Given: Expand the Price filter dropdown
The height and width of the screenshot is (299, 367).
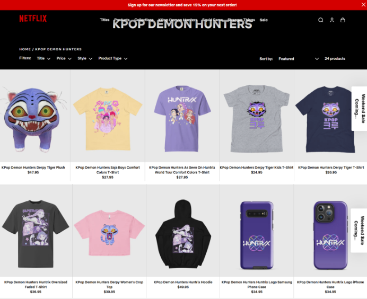Looking at the screenshot, I should click(64, 58).
